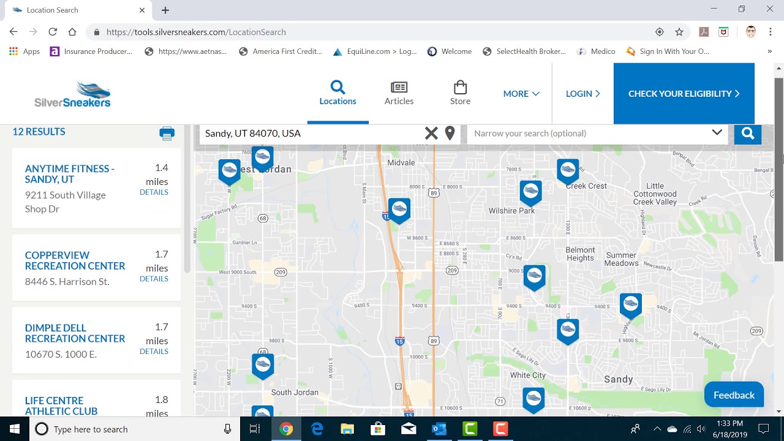The height and width of the screenshot is (441, 784).
Task: Print the results list with printer icon
Action: (x=167, y=133)
